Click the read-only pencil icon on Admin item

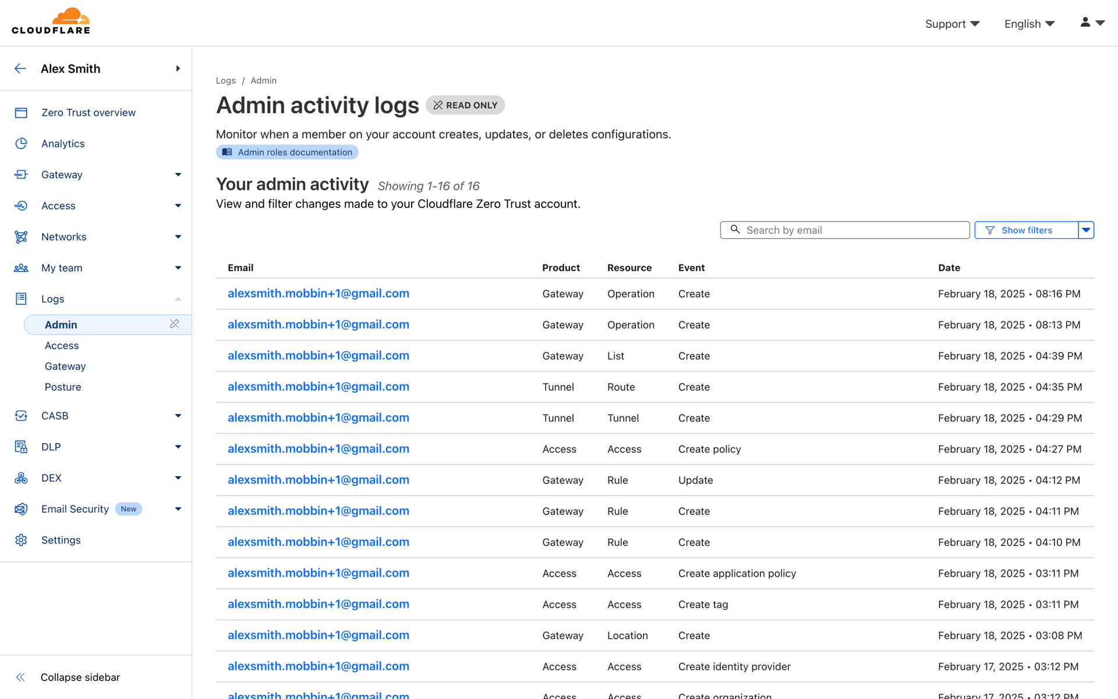click(174, 324)
